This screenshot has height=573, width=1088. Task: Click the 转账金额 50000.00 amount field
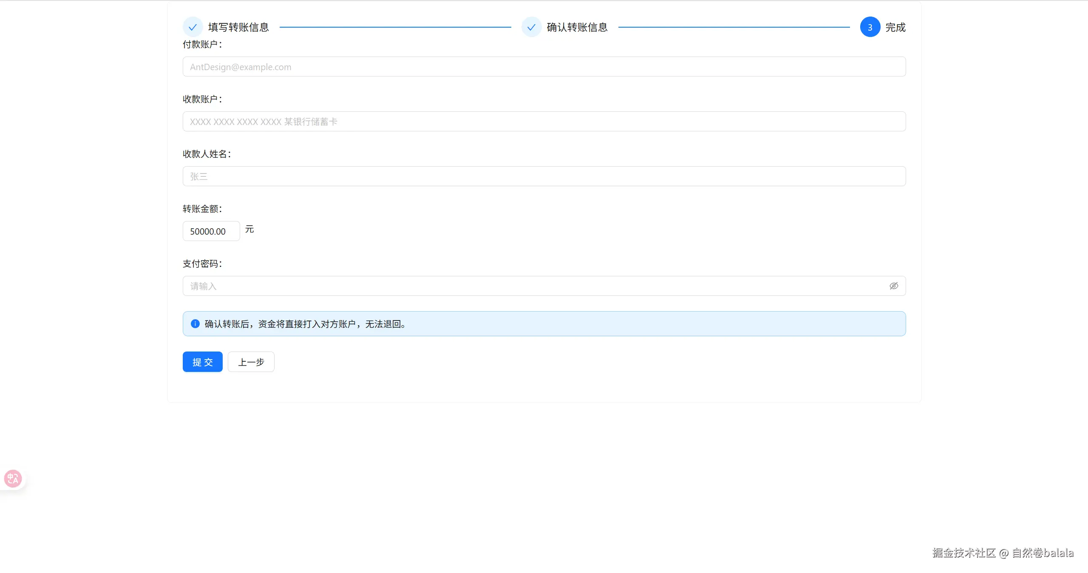tap(211, 231)
